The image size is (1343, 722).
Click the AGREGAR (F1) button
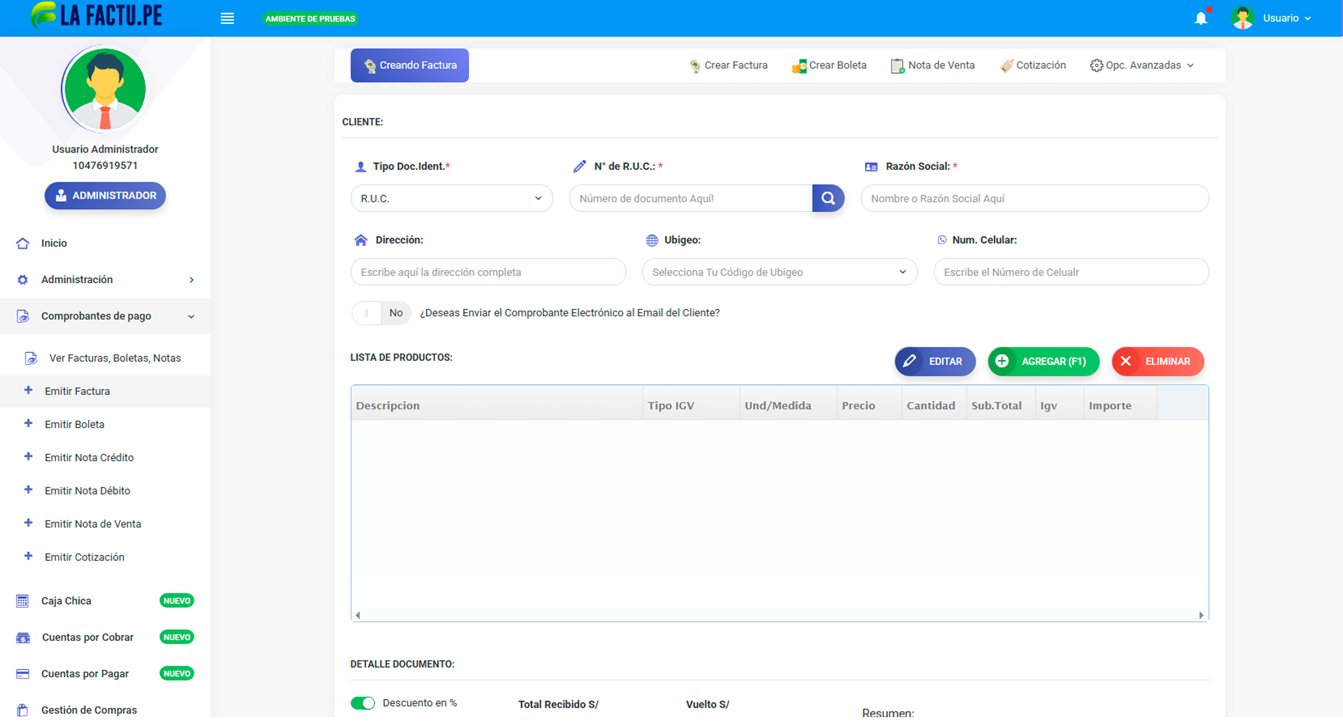tap(1044, 362)
